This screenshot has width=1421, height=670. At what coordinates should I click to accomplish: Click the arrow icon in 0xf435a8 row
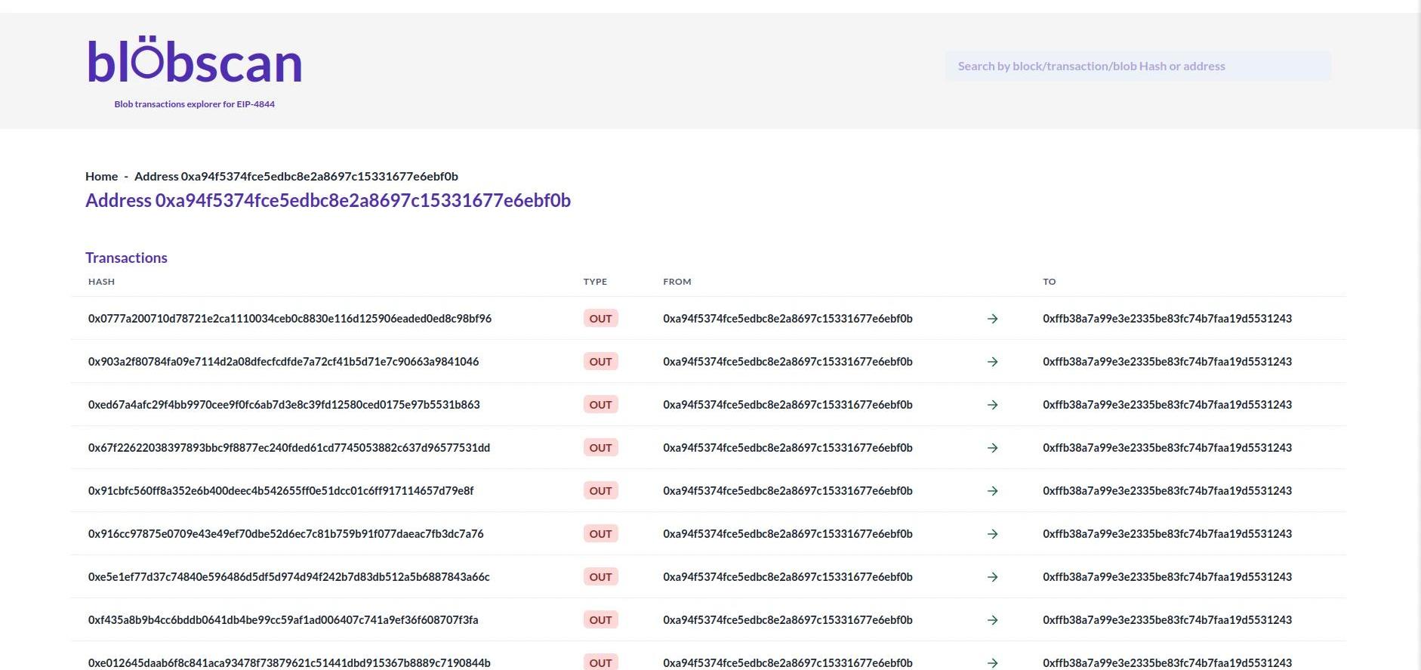[x=993, y=620]
